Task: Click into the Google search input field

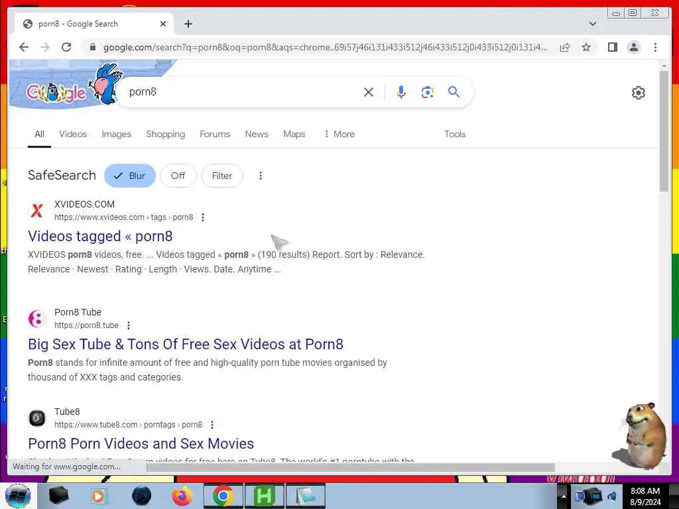Action: (243, 91)
